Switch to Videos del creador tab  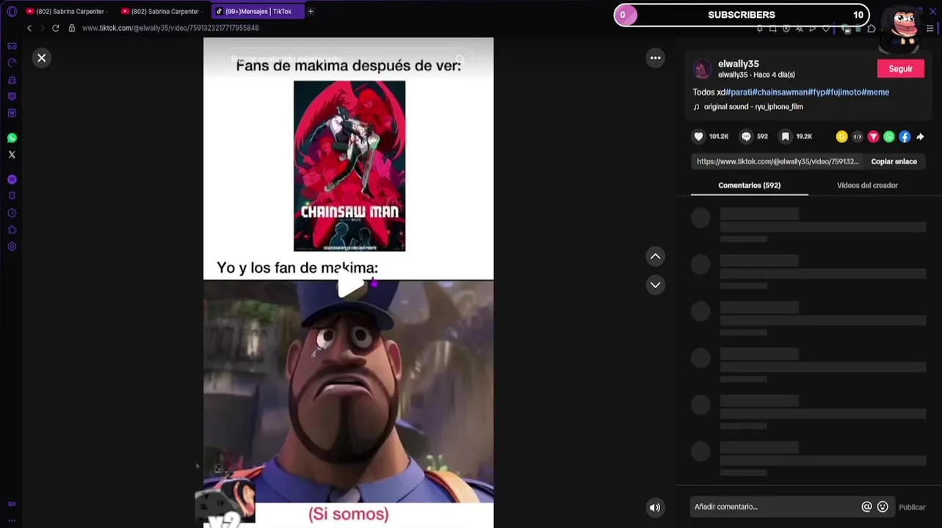pyautogui.click(x=867, y=186)
